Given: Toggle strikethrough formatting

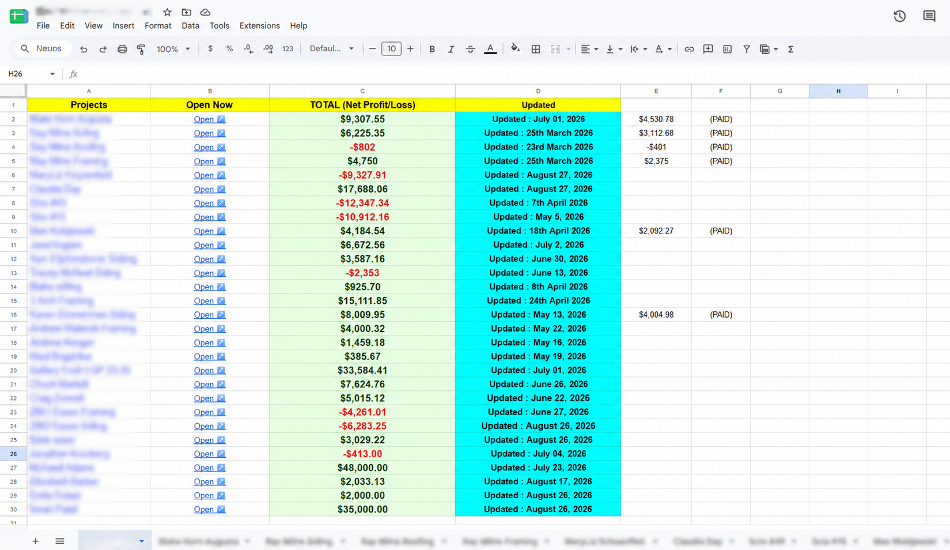Looking at the screenshot, I should point(470,49).
